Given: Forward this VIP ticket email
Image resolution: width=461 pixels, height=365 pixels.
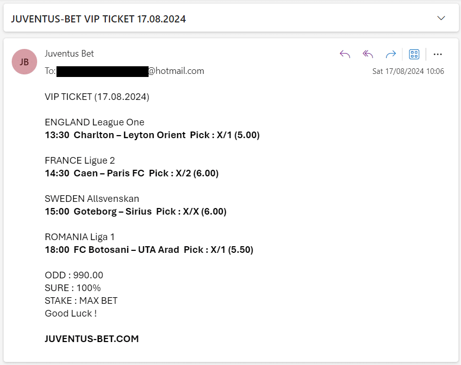Looking at the screenshot, I should (391, 54).
